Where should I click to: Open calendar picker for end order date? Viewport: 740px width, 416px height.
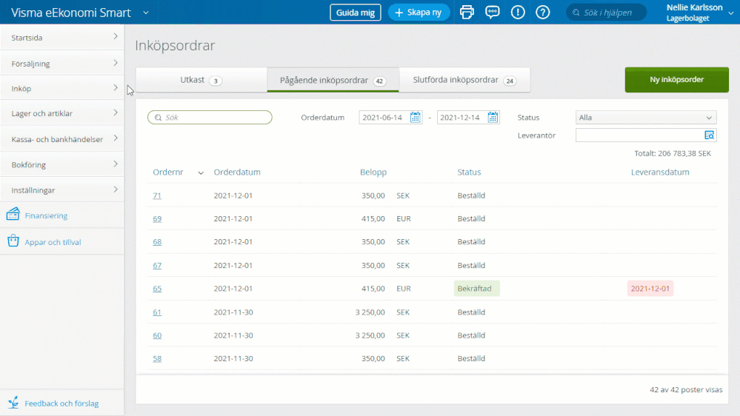(x=493, y=117)
